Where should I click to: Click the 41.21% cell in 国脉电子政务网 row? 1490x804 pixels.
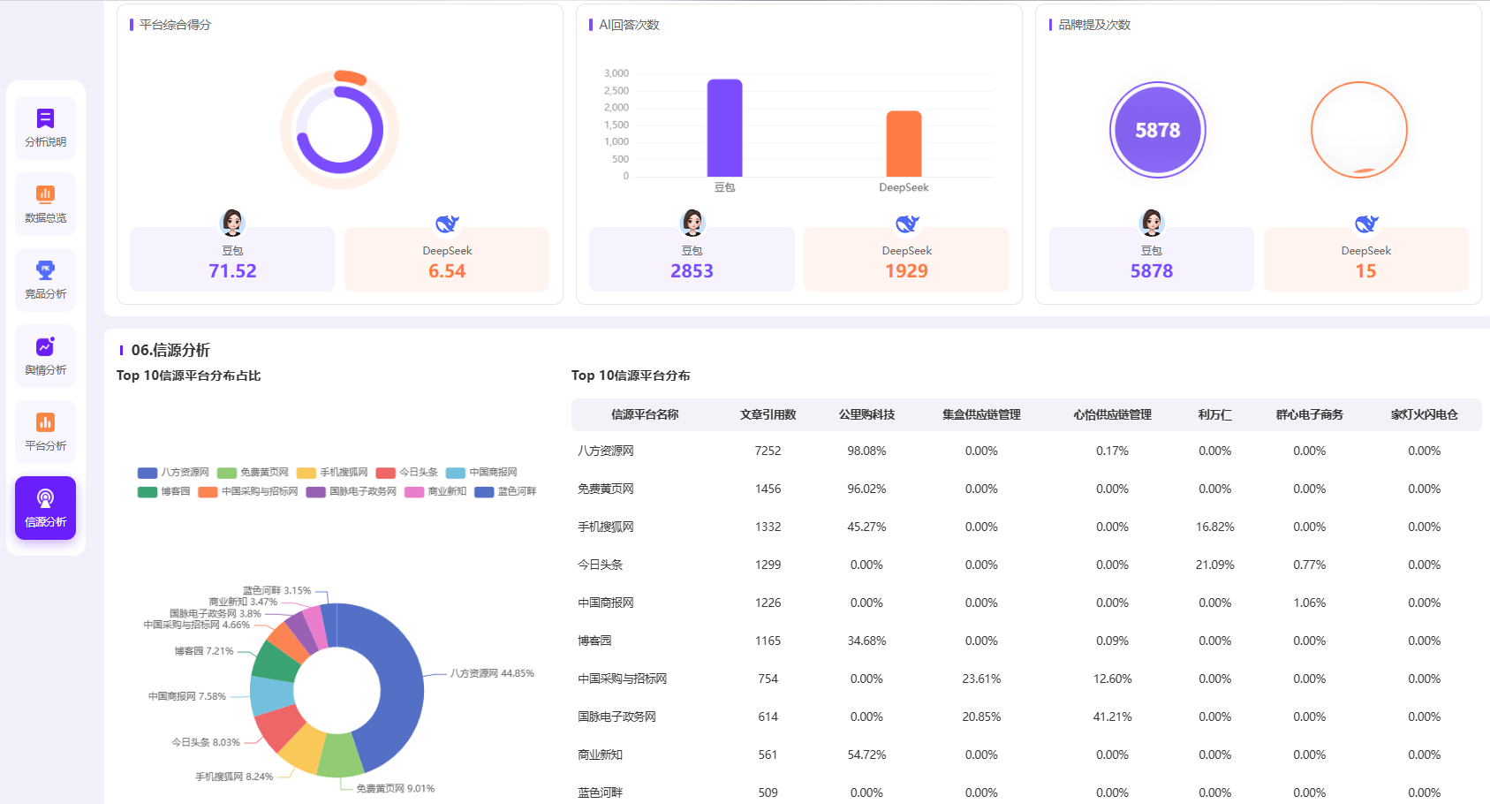tap(1112, 717)
